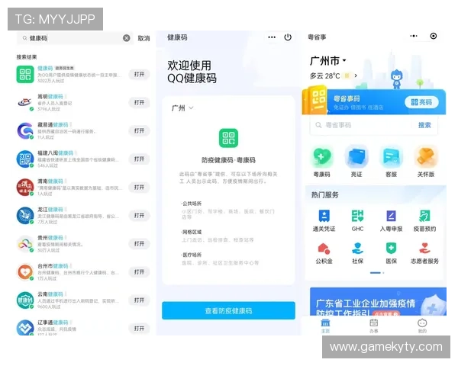Click the 取消 cancel button beside search
The width and height of the screenshot is (458, 366).
tap(144, 38)
